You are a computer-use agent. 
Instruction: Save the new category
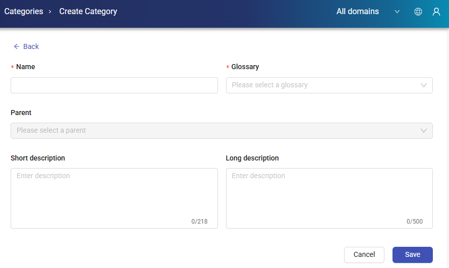(x=412, y=255)
